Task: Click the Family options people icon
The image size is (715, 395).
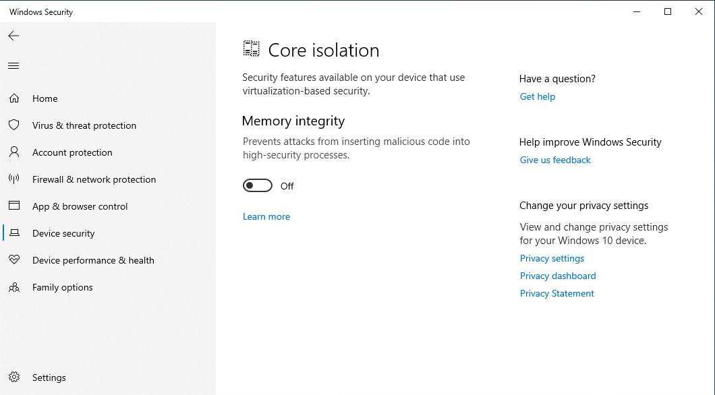Action: (x=14, y=287)
